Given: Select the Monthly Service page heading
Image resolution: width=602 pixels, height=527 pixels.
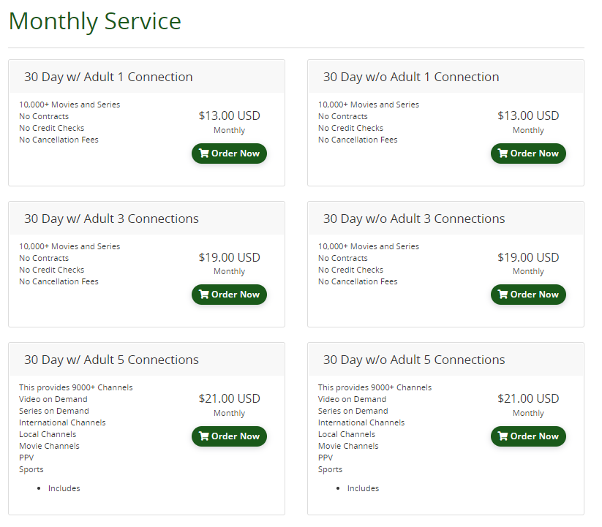Looking at the screenshot, I should (94, 21).
